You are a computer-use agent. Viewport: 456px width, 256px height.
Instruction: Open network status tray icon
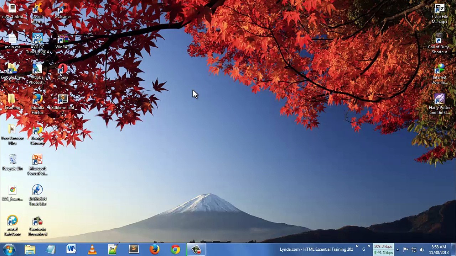(414, 250)
